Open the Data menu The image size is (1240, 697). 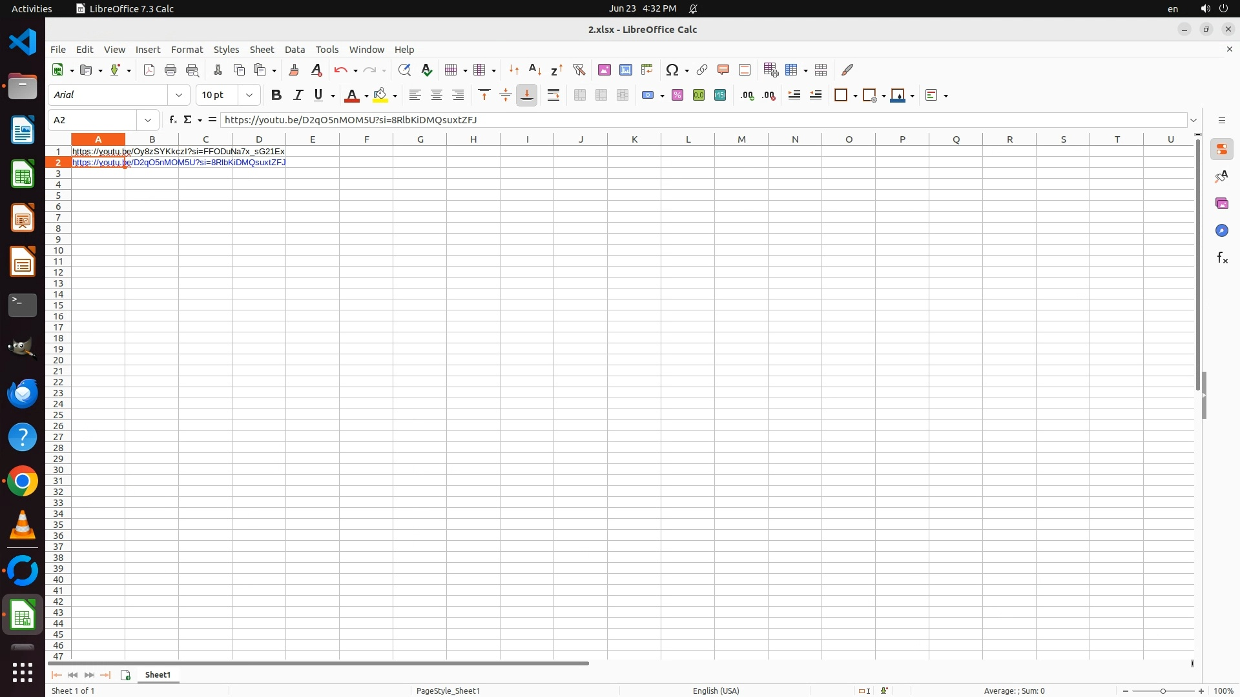tap(294, 49)
